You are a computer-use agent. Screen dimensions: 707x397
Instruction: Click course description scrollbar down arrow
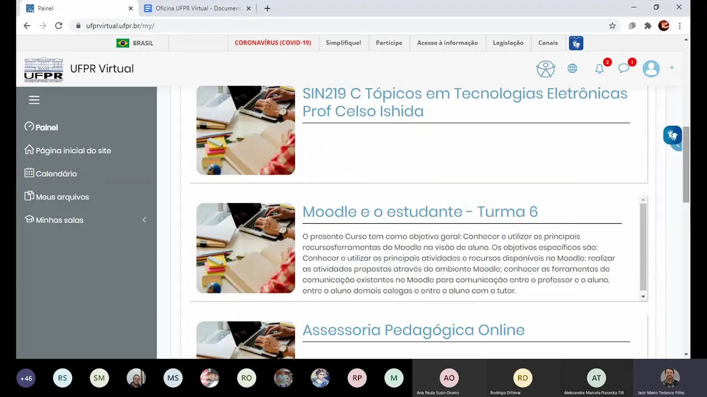pyautogui.click(x=643, y=297)
